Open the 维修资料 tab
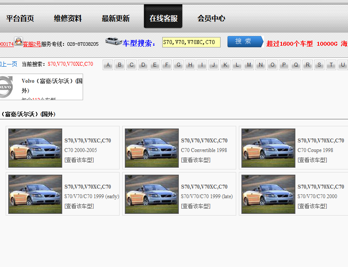 (x=68, y=18)
